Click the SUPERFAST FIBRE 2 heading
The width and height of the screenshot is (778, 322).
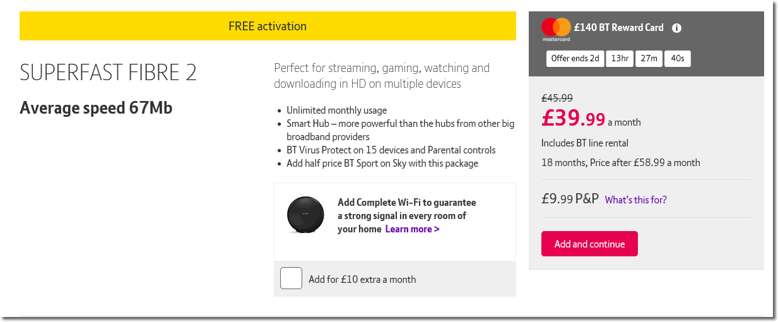pos(108,73)
